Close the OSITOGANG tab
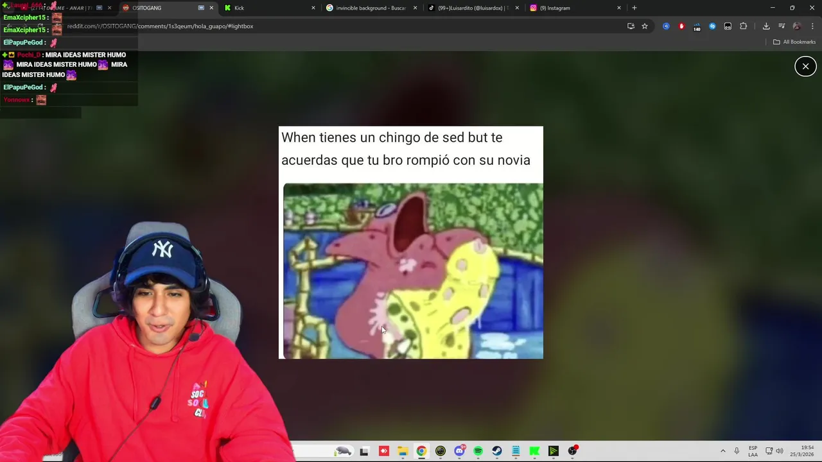 (x=211, y=8)
